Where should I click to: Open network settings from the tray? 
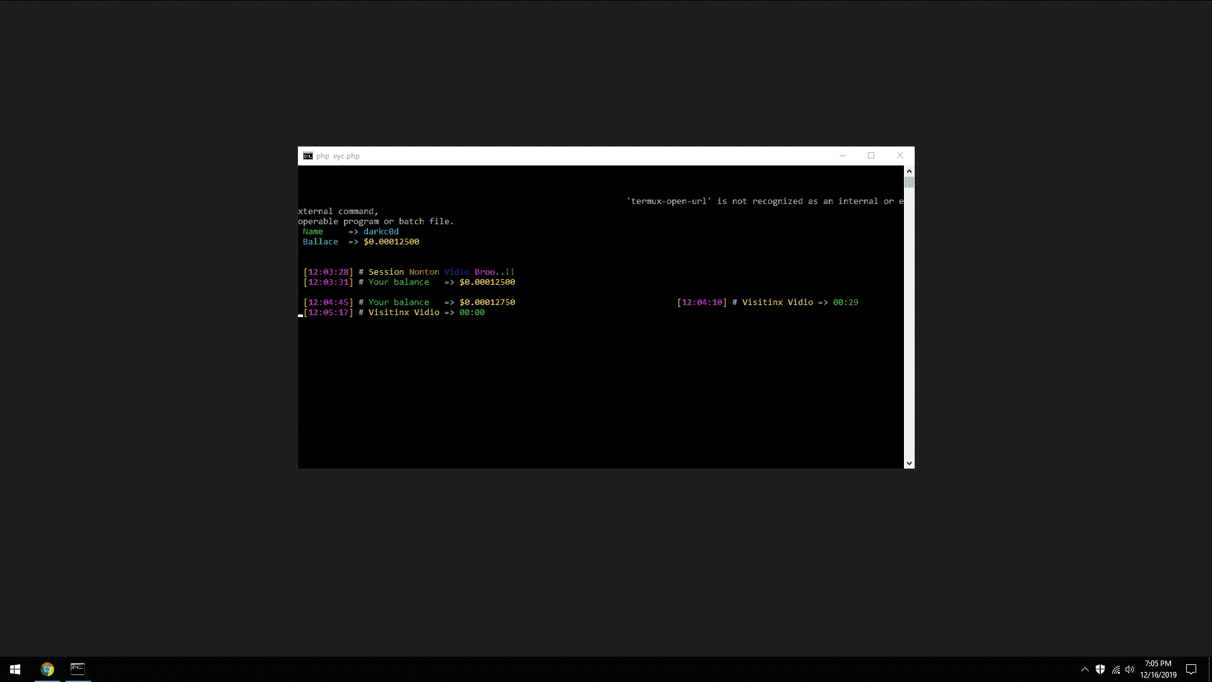coord(1115,669)
